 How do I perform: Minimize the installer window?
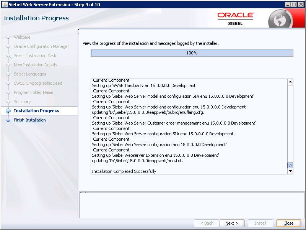click(287, 5)
